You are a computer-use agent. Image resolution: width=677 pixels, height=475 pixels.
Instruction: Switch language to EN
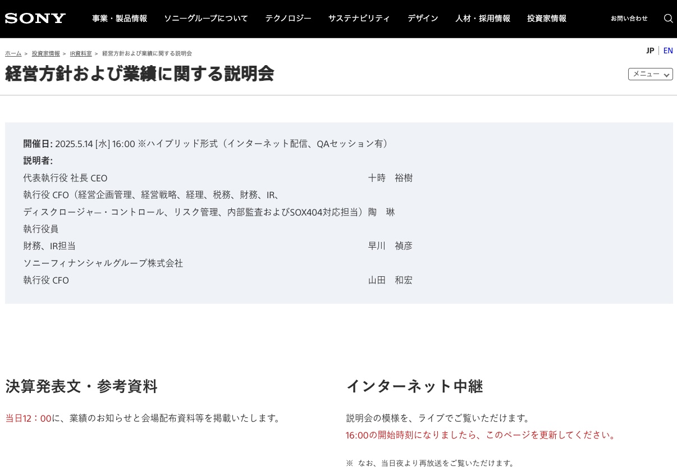[x=668, y=51]
